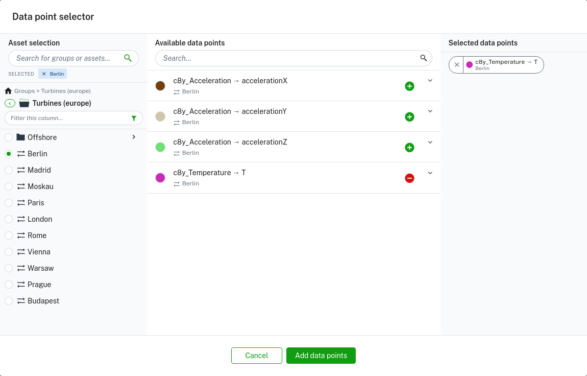Screen dimensions: 587x376
Task: Select the Paris asset radio button
Action: (9, 203)
